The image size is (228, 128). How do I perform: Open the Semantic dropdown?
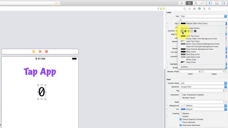pyautogui.click(x=203, y=87)
